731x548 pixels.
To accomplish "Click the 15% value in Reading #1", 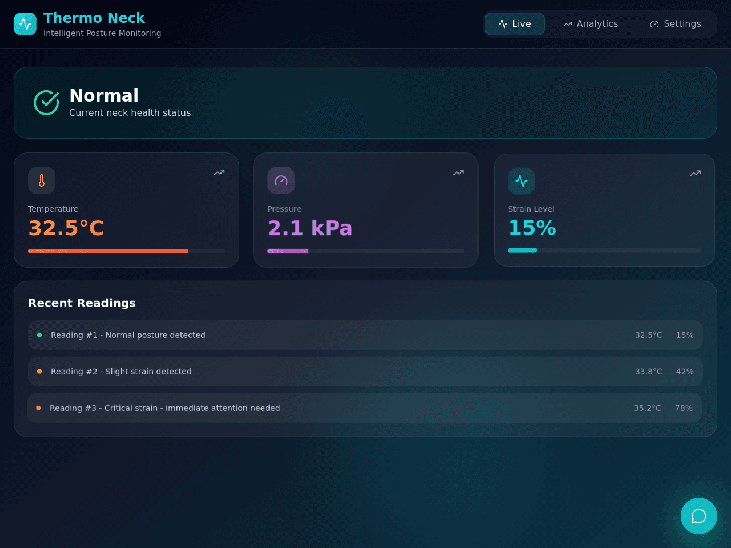I will tap(685, 335).
